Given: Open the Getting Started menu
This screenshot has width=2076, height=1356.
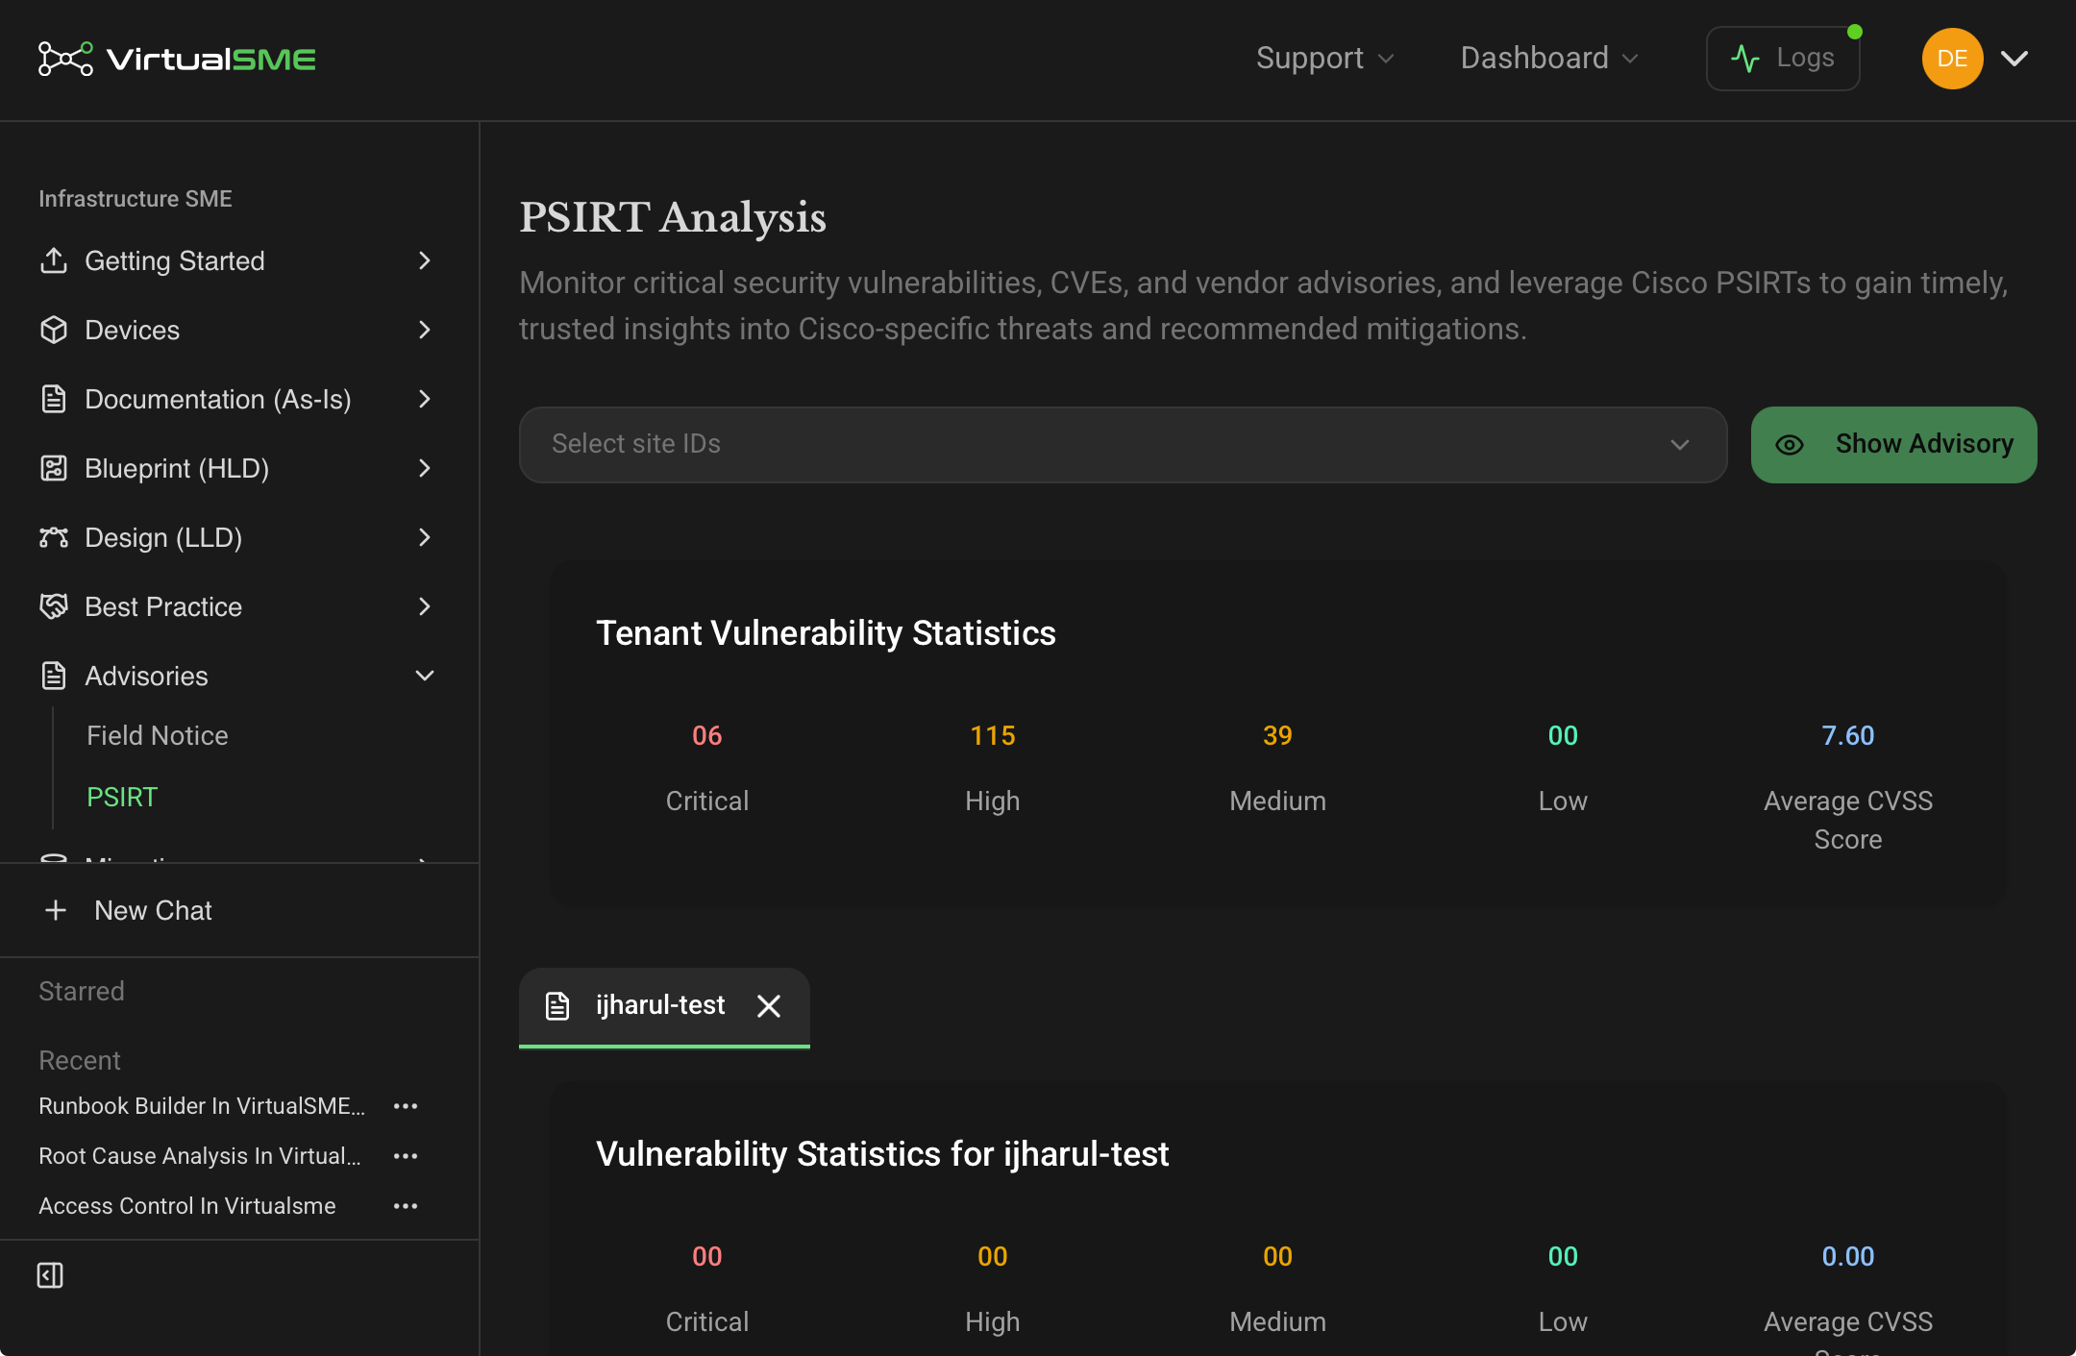Looking at the screenshot, I should (x=238, y=260).
